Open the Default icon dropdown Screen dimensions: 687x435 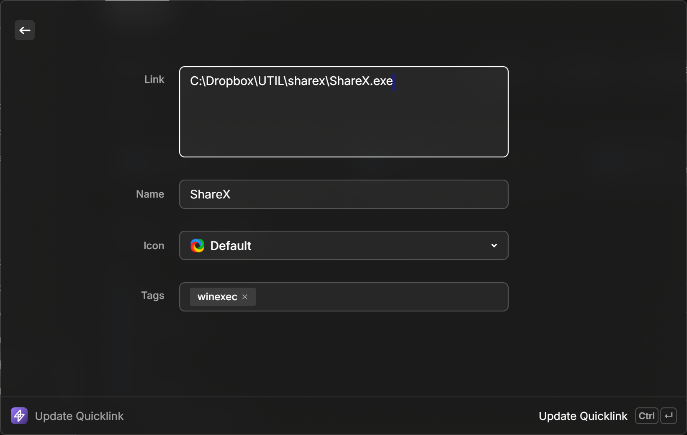pyautogui.click(x=344, y=245)
